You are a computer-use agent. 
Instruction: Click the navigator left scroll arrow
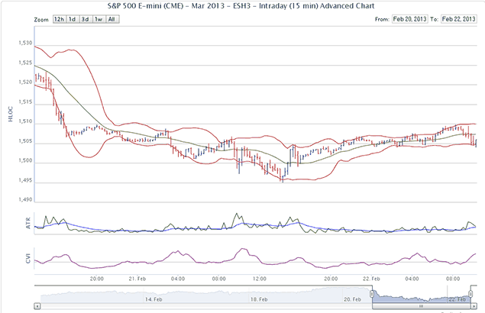(x=37, y=306)
